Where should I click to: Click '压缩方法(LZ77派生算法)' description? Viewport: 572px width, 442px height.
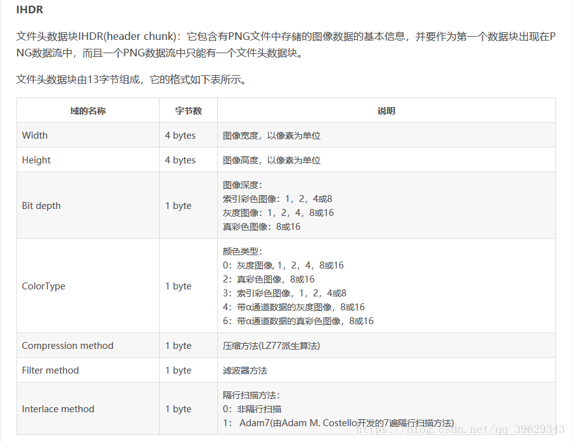[x=271, y=346]
